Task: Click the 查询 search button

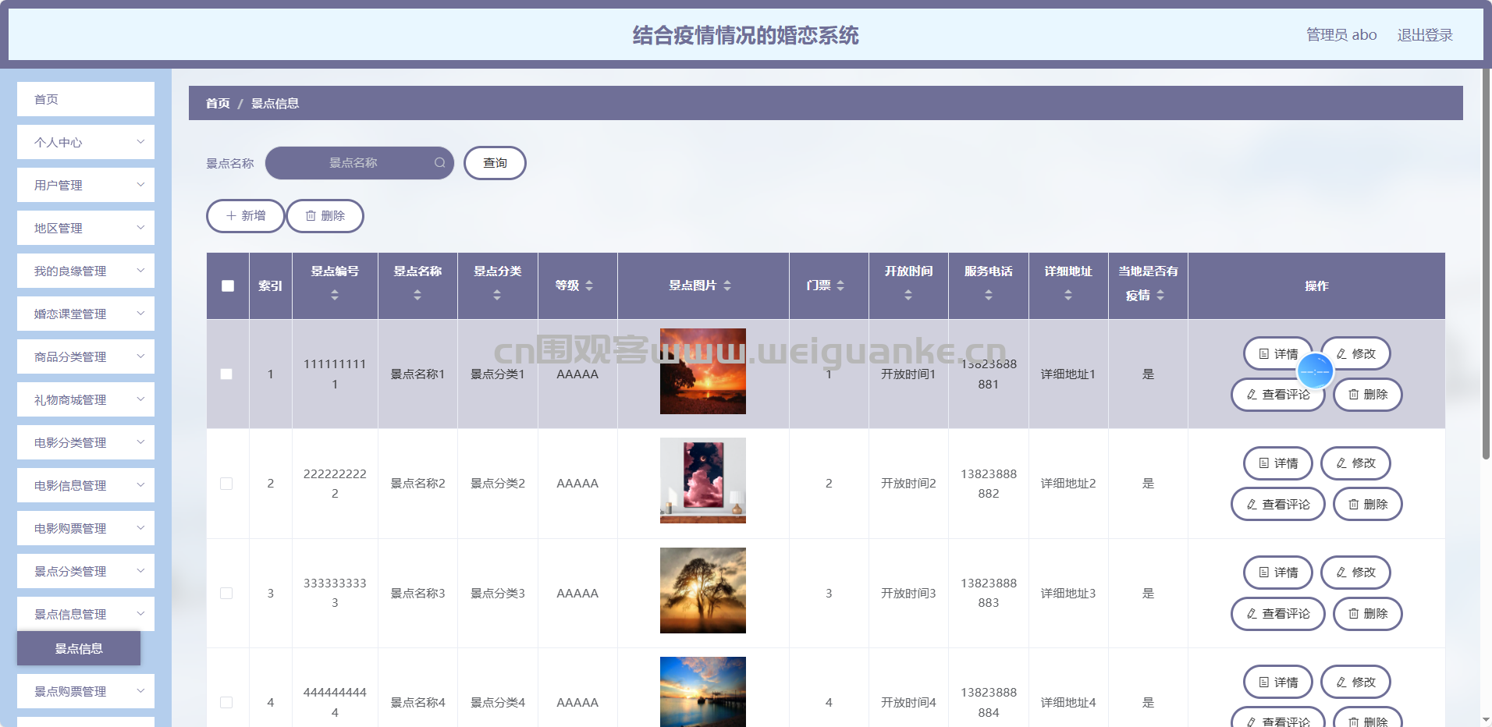Action: tap(495, 163)
